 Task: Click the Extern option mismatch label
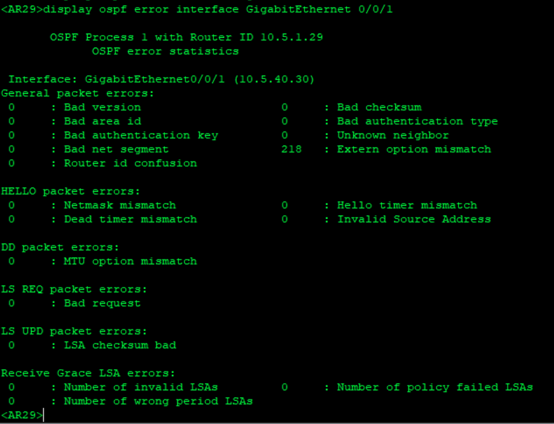pos(414,149)
